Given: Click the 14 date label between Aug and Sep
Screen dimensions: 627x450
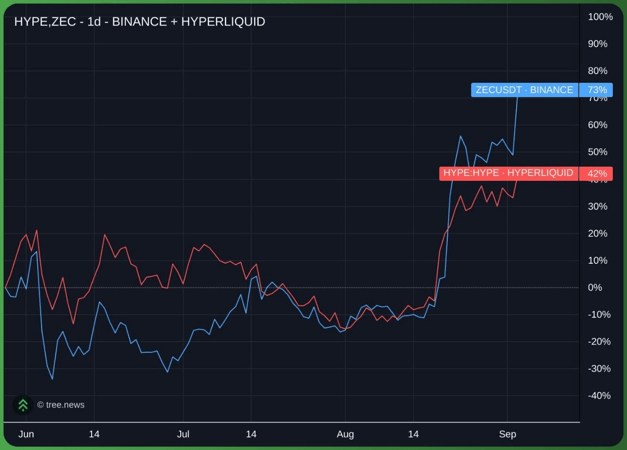Looking at the screenshot, I should coord(413,434).
